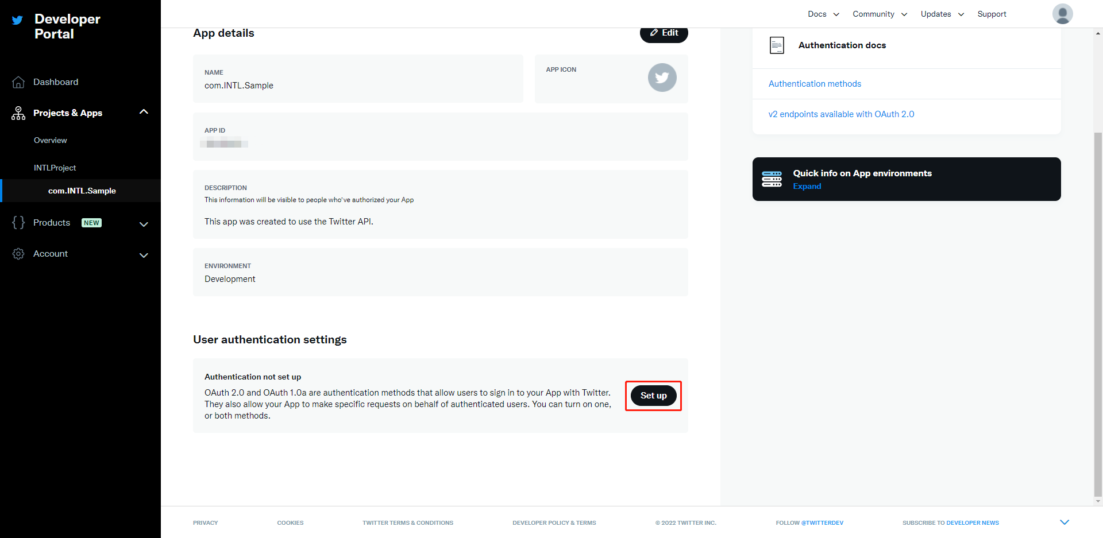Click the Set up authentication button
1103x538 pixels.
(x=653, y=396)
